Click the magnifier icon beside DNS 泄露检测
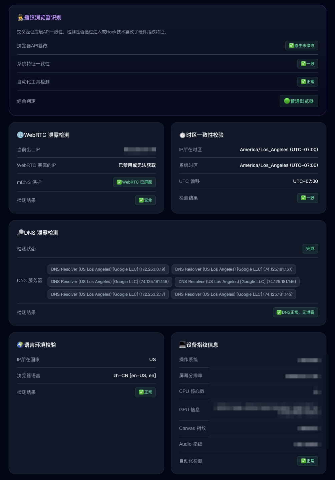 pyautogui.click(x=20, y=233)
